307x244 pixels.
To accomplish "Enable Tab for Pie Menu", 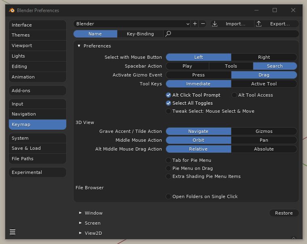I will [x=168, y=160].
